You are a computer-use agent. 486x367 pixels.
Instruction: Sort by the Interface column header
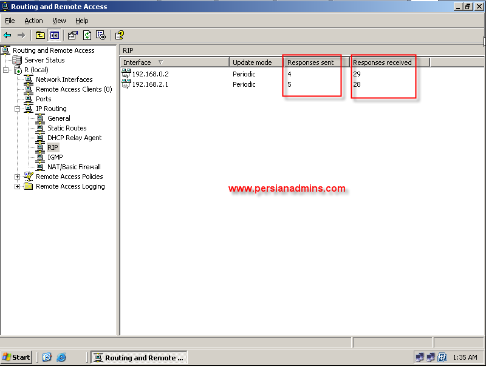point(175,62)
